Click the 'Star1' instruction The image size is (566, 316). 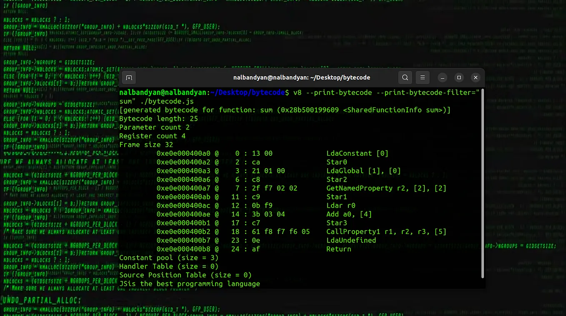[x=337, y=197]
